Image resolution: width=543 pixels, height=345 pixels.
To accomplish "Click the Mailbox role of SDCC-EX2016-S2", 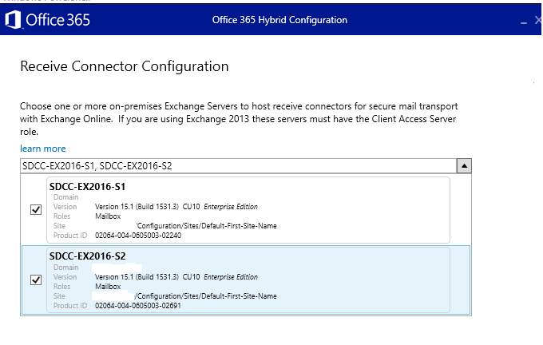I will (108, 286).
